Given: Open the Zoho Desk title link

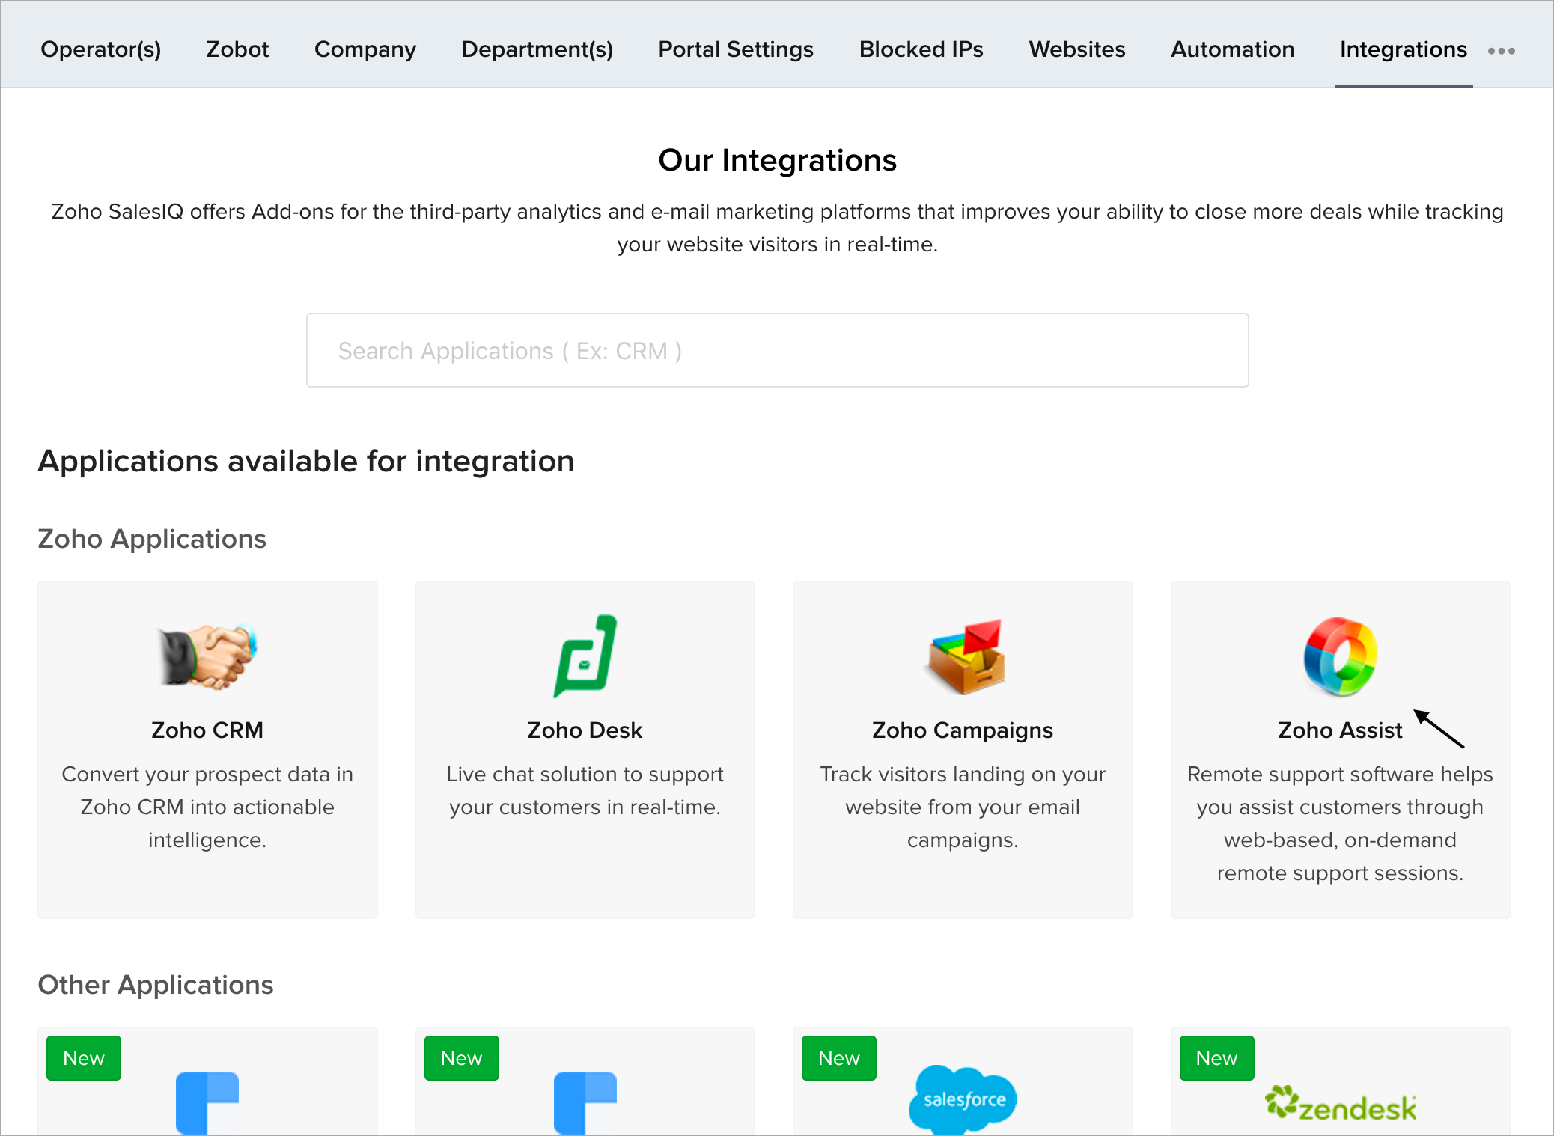Looking at the screenshot, I should click(x=585, y=730).
